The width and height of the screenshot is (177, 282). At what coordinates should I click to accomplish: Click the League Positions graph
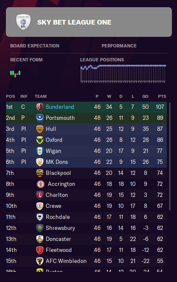123,74
